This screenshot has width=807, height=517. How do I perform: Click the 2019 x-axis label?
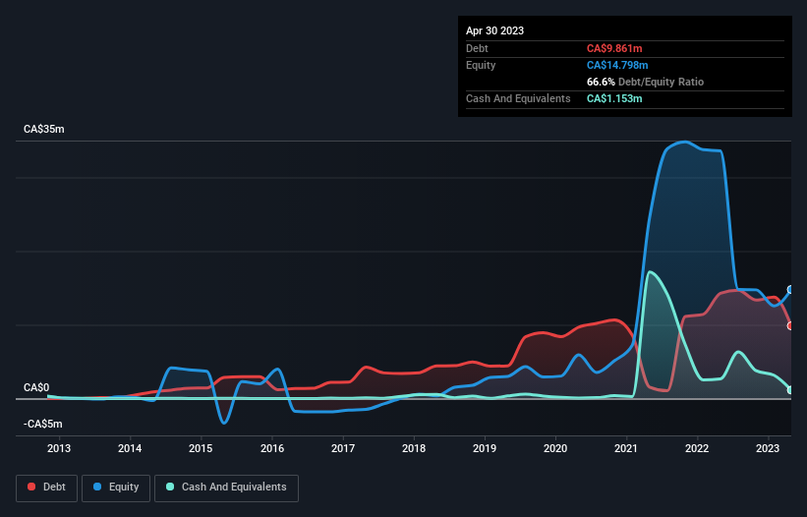(x=485, y=448)
